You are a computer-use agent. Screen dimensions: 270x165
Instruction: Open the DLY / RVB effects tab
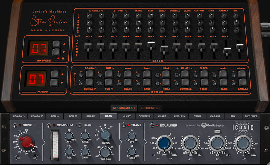[x=251, y=116]
